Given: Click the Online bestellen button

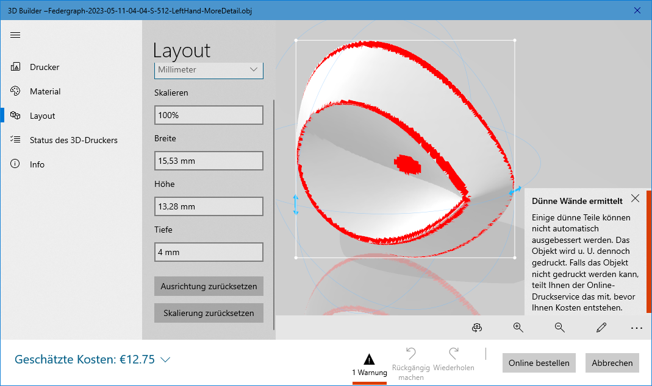Looking at the screenshot, I should coord(539,363).
